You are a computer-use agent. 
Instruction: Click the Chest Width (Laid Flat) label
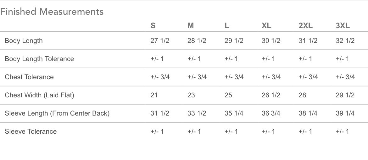click(x=39, y=95)
